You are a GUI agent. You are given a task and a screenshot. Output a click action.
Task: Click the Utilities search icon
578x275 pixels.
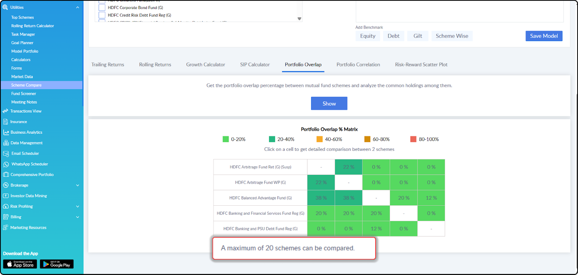tap(5, 7)
